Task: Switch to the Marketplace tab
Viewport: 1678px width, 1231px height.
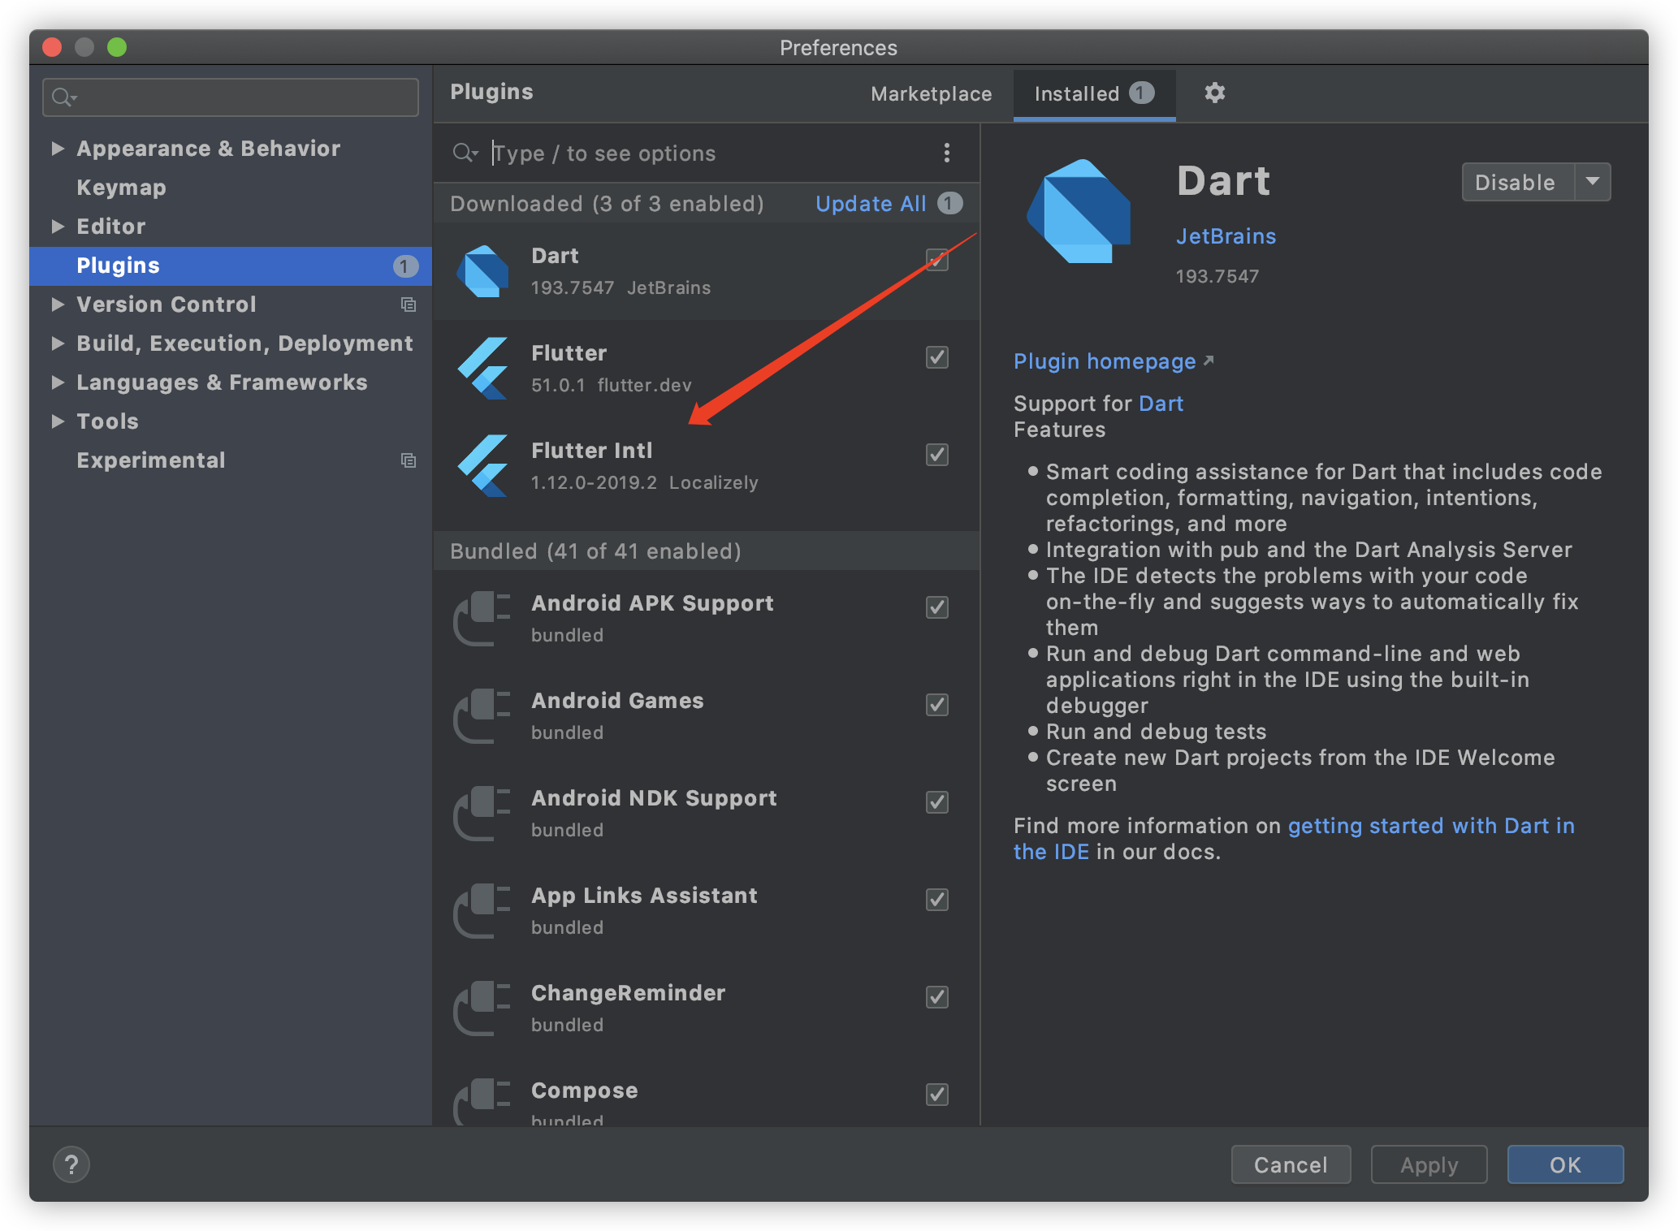Action: point(931,94)
